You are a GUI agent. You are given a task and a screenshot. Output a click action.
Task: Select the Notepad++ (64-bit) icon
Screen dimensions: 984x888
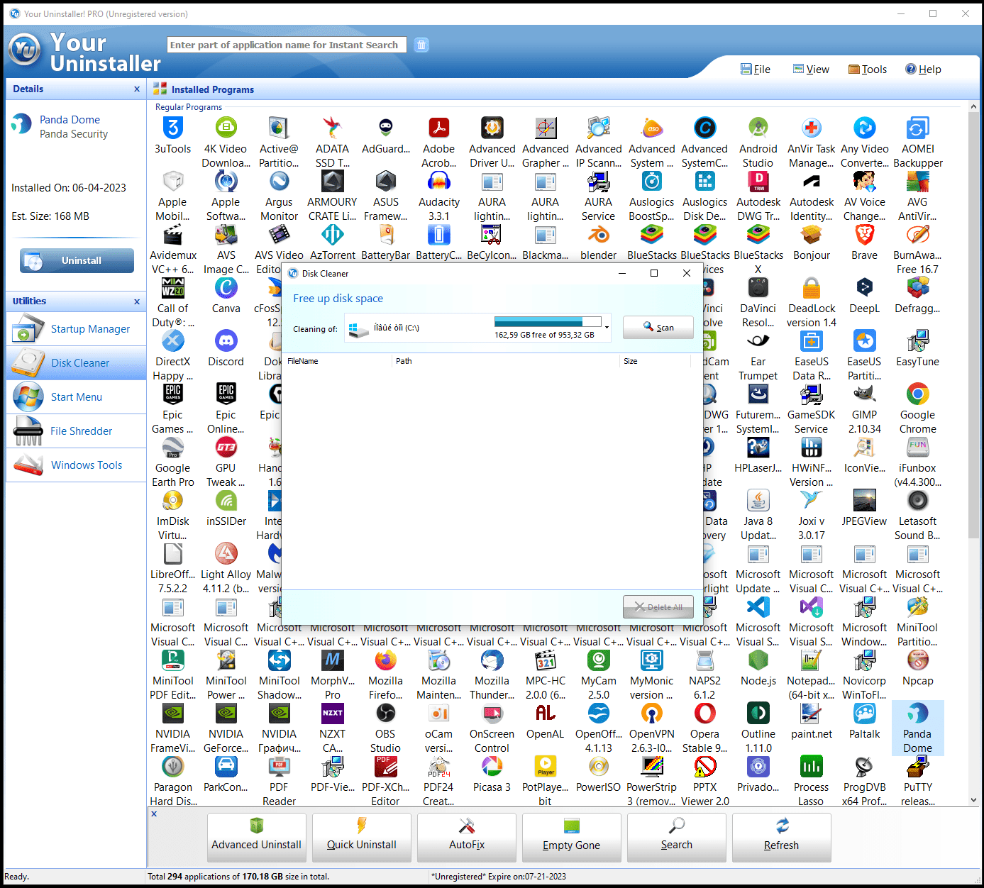pyautogui.click(x=812, y=660)
